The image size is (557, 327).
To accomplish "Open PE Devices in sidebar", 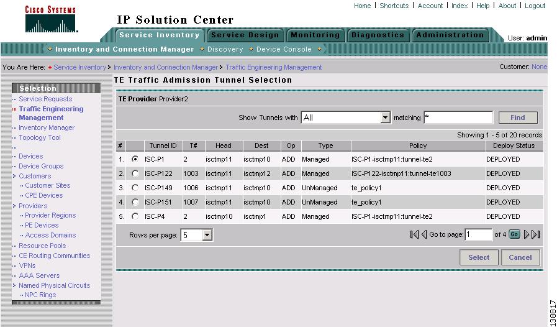I will (42, 225).
